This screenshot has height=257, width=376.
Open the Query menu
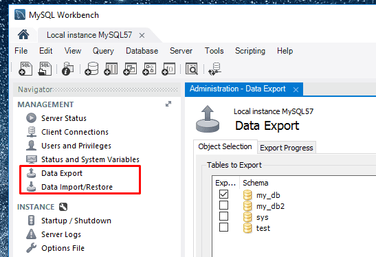(103, 51)
